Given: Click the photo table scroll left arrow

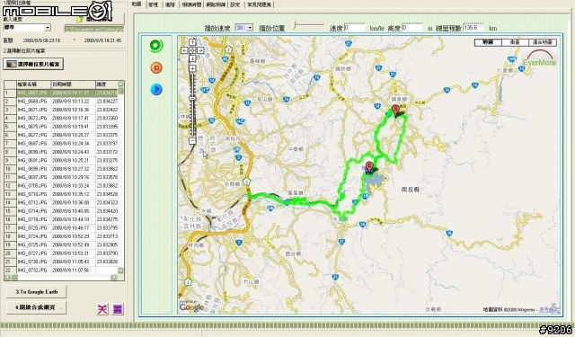Looking at the screenshot, I should [7, 277].
